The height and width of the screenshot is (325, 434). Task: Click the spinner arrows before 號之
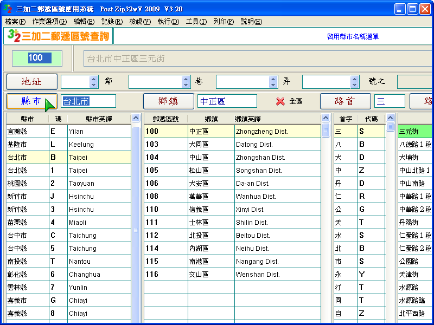coord(354,82)
